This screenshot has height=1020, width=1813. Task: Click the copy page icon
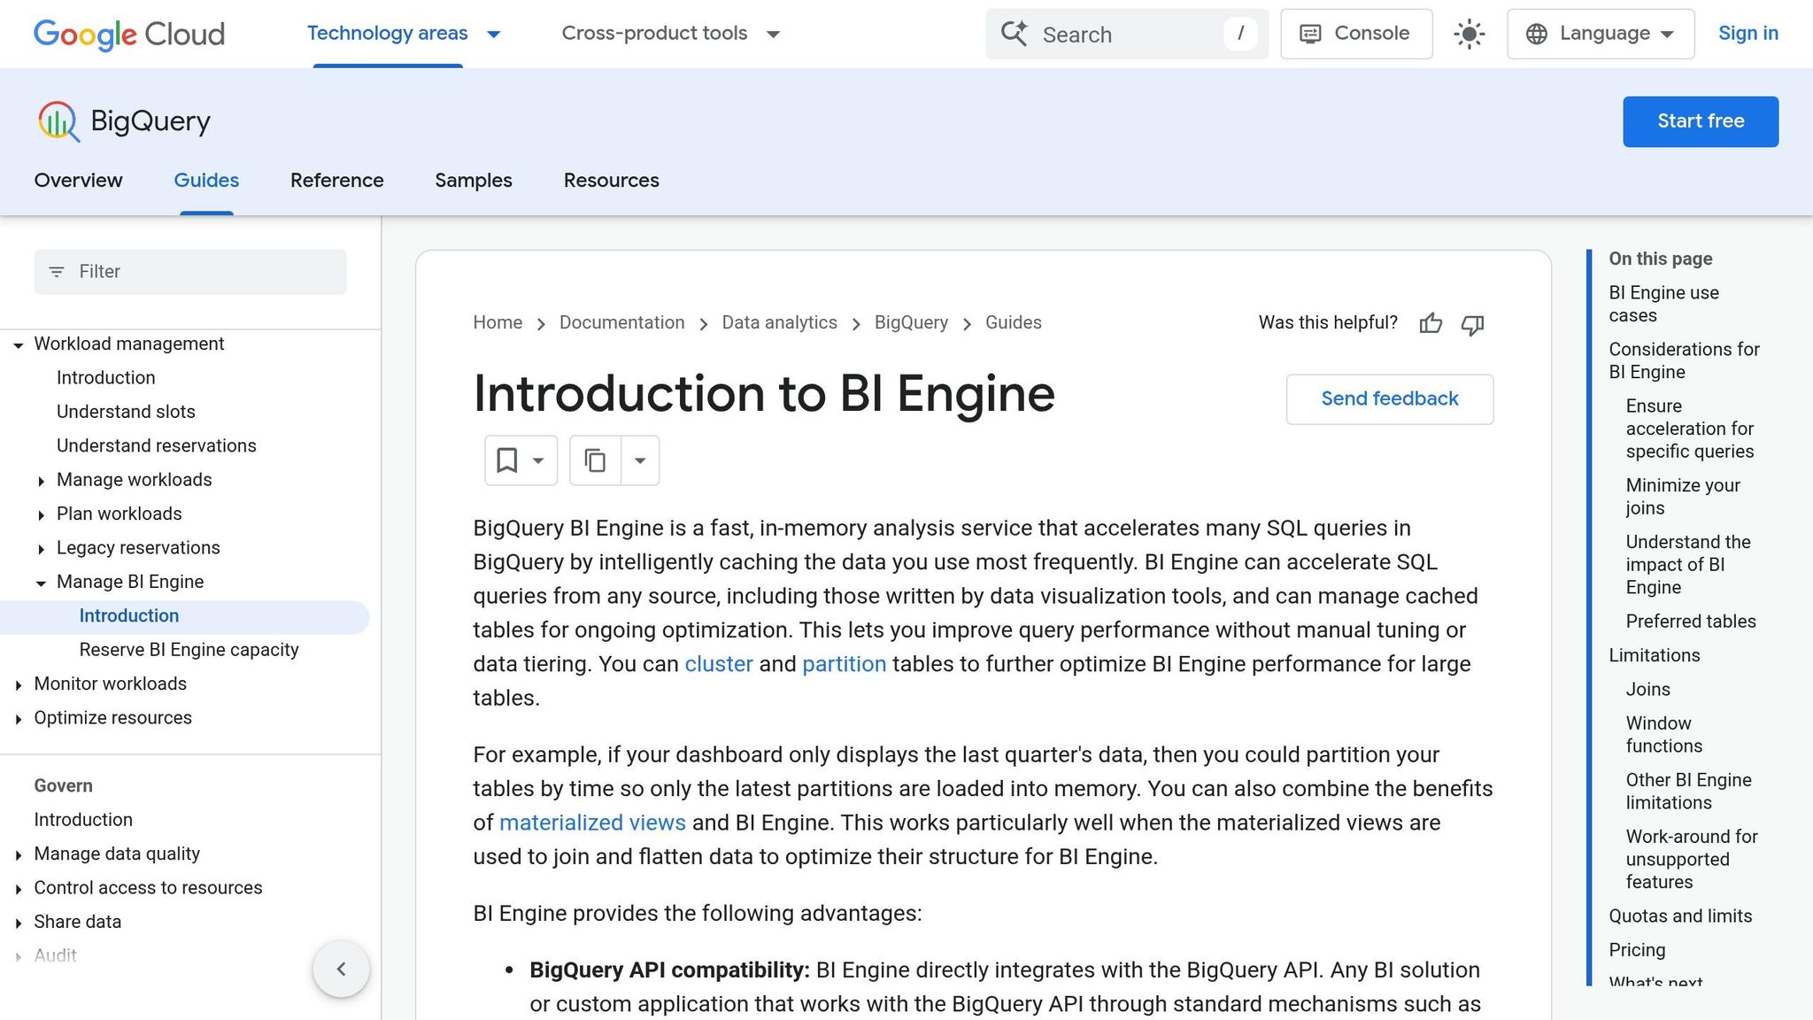(x=595, y=460)
